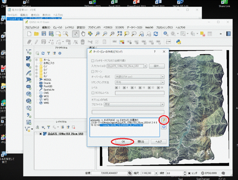The width and height of the screenshot is (238, 180).
Task: Click the trash Delete Selected icon
Action: pyautogui.click(x=83, y=42)
